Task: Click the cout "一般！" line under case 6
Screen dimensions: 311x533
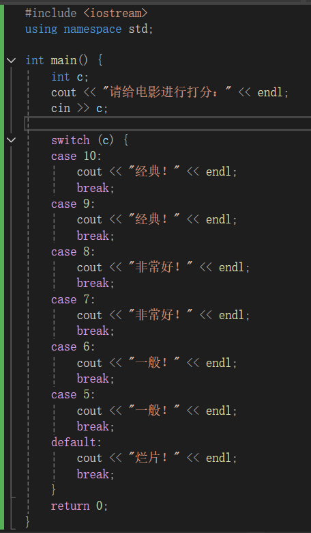Action: tap(157, 363)
